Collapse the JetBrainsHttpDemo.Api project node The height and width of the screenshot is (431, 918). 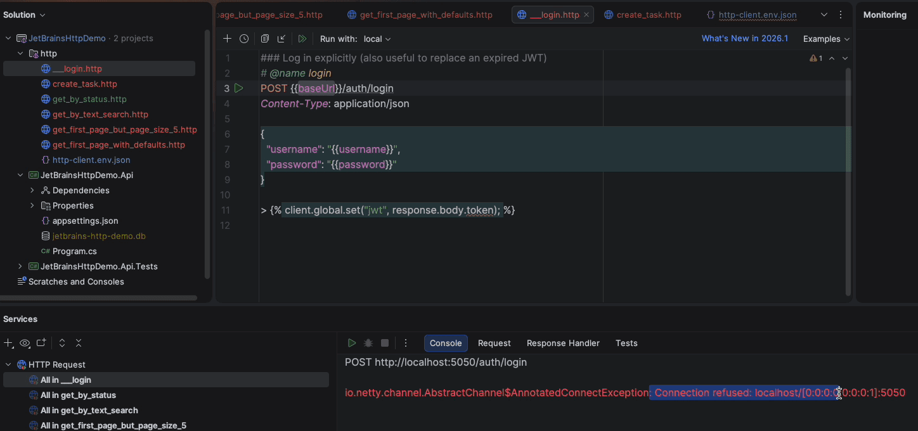pyautogui.click(x=20, y=175)
